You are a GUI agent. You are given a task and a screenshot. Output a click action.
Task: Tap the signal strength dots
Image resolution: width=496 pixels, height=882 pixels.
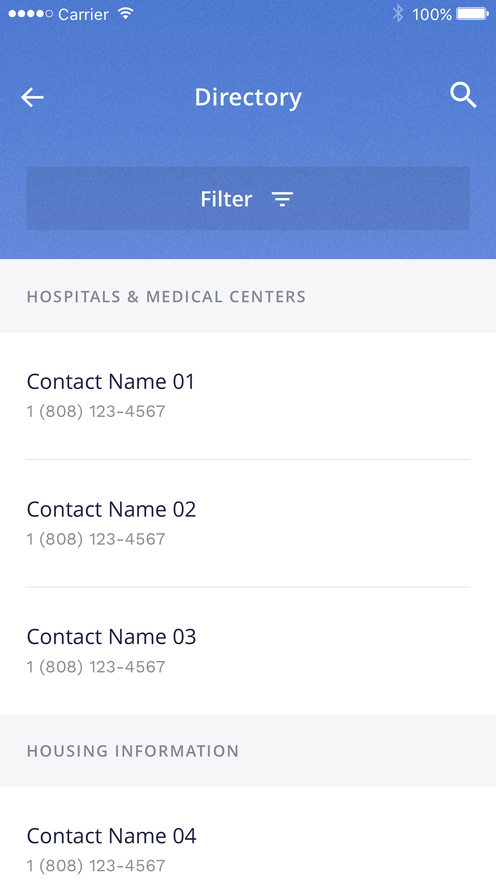[30, 14]
